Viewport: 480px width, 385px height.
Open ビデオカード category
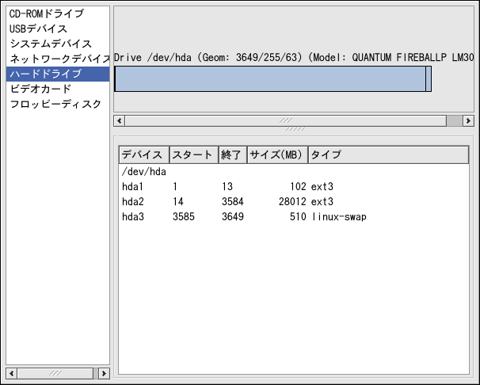click(40, 90)
